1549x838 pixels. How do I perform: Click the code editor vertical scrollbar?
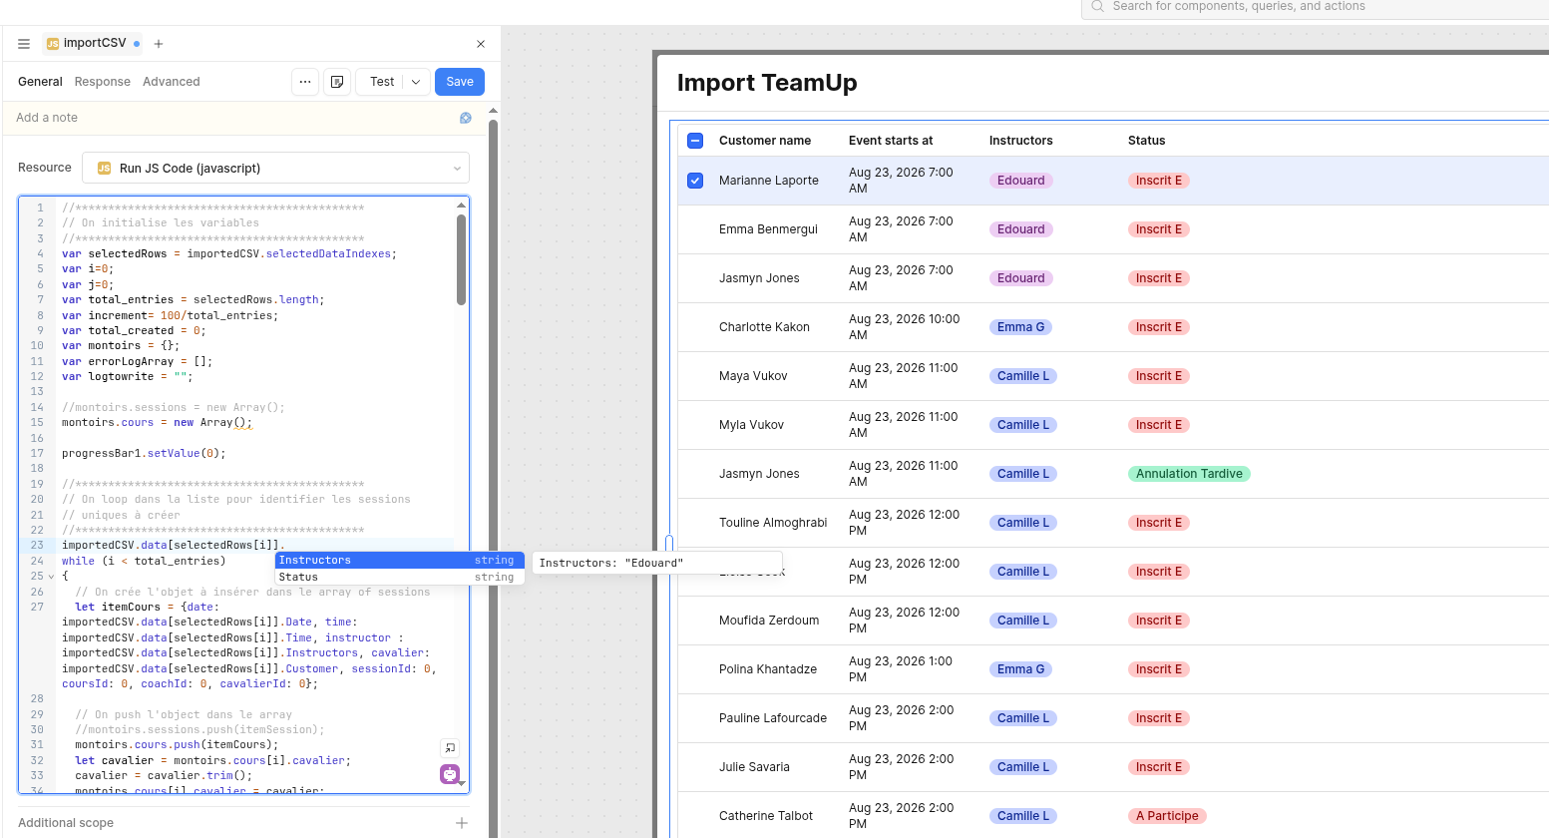(x=461, y=259)
